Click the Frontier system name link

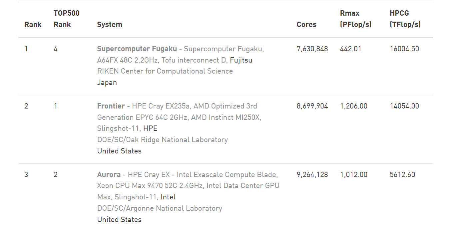coord(111,106)
